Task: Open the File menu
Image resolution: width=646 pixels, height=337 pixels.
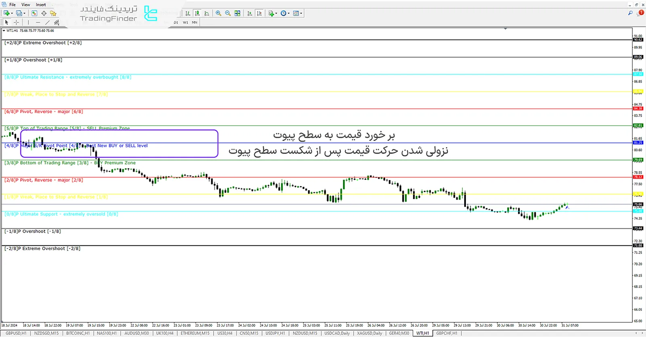Action: pyautogui.click(x=13, y=5)
